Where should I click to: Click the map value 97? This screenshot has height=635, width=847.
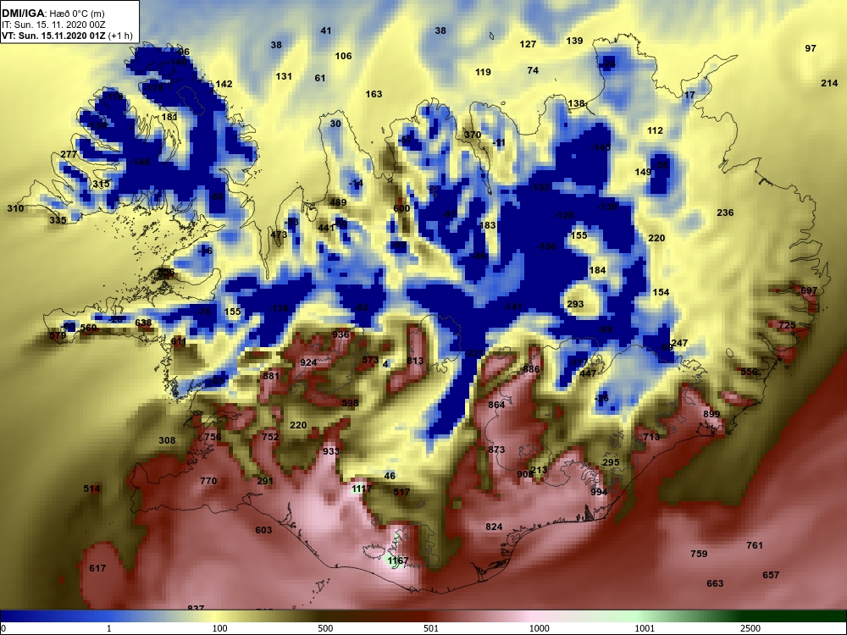coord(811,48)
